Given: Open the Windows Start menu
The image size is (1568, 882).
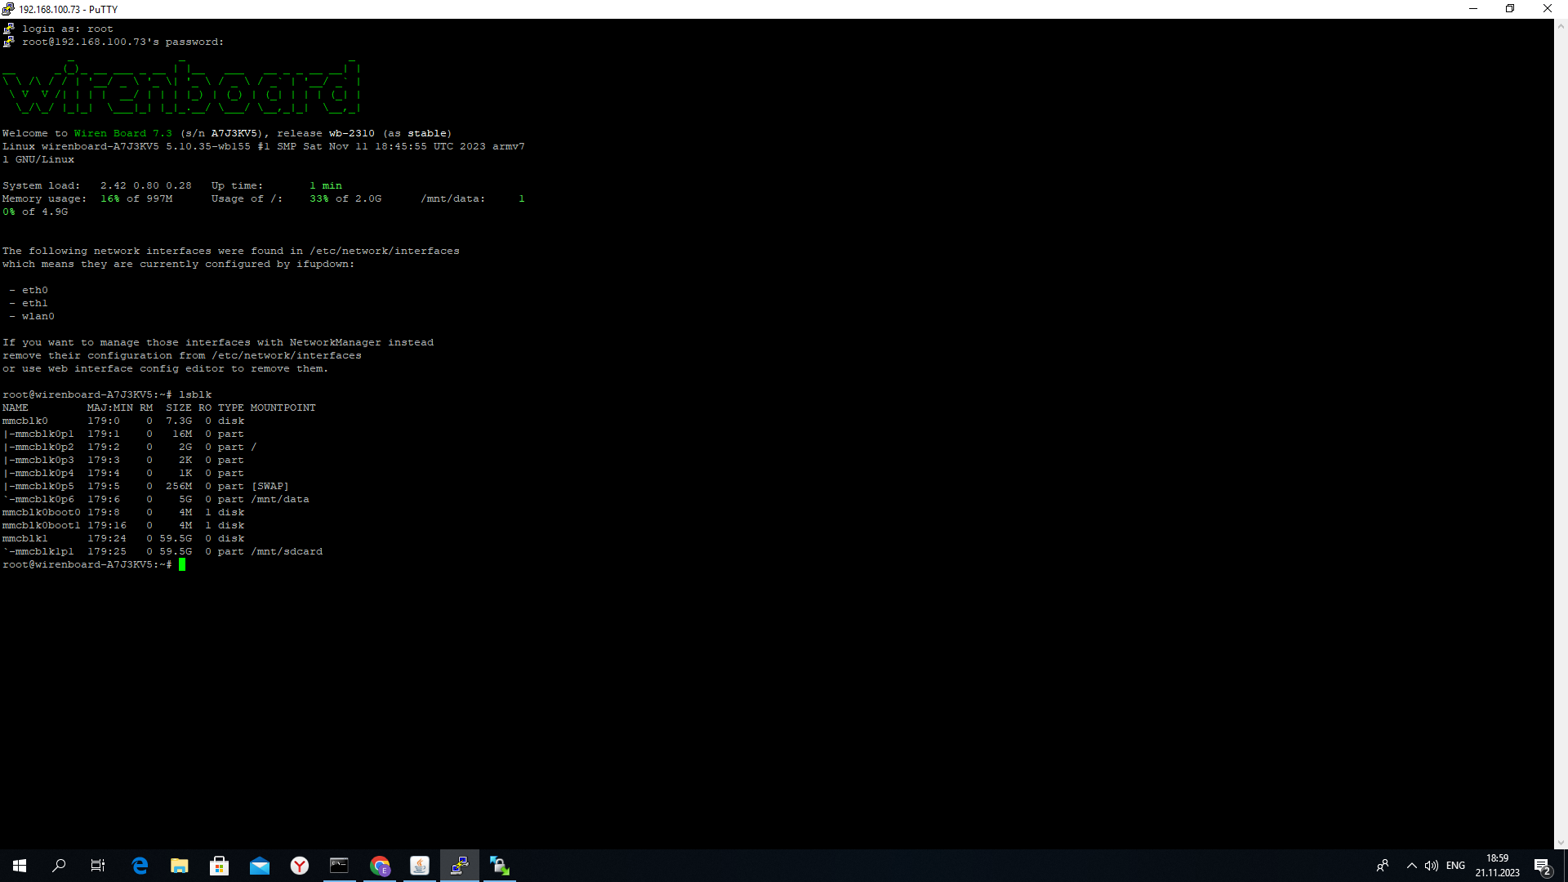Looking at the screenshot, I should pyautogui.click(x=20, y=866).
